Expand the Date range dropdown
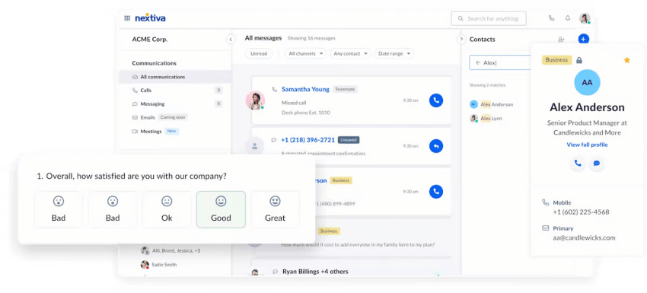Image resolution: width=647 pixels, height=293 pixels. coord(394,53)
